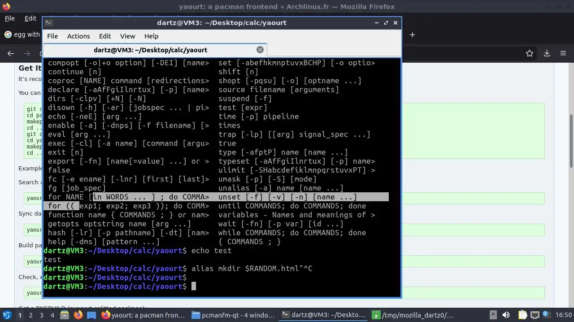The width and height of the screenshot is (574, 322).
Task: Click 'source filename [arguments]' terminal entry
Action: coord(278,89)
